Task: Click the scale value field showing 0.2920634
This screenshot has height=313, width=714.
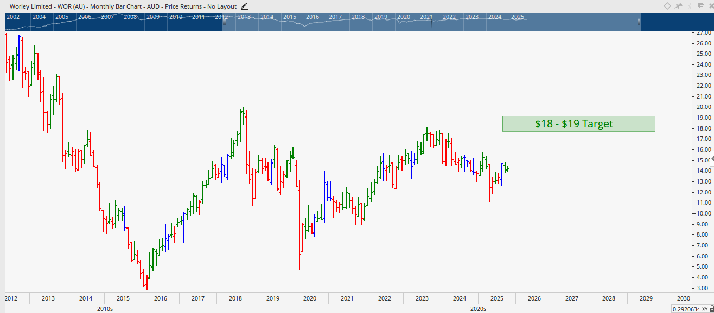Action: pyautogui.click(x=685, y=309)
